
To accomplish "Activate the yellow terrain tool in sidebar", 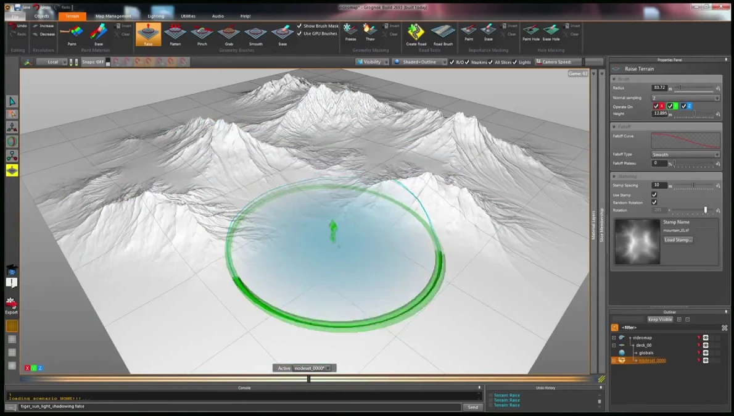I will [x=12, y=170].
